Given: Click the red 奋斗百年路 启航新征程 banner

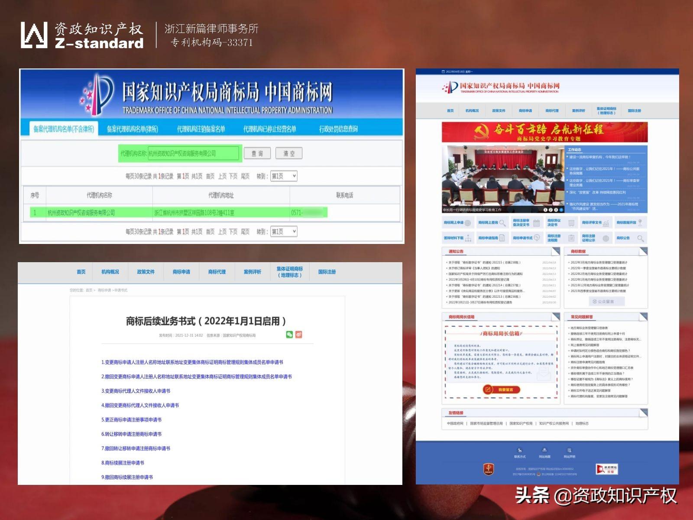Looking at the screenshot, I should tap(544, 132).
